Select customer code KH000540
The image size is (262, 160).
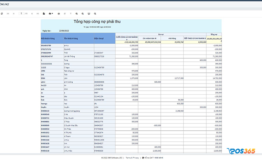[x=45, y=114]
